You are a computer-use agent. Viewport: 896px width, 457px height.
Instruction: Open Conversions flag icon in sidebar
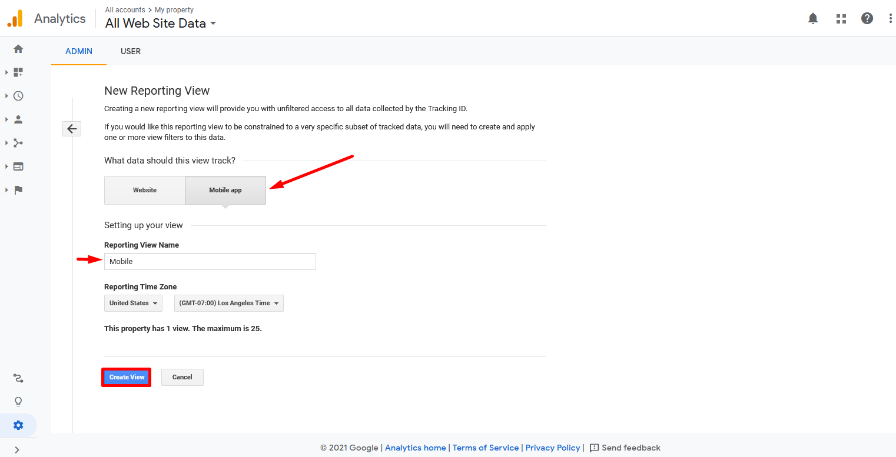[18, 190]
